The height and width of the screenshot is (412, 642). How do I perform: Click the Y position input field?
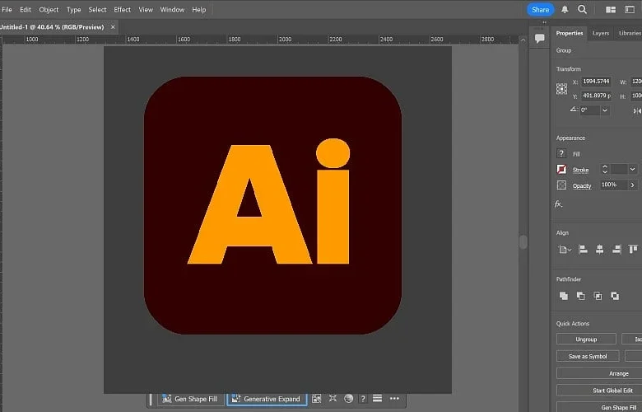coord(596,96)
